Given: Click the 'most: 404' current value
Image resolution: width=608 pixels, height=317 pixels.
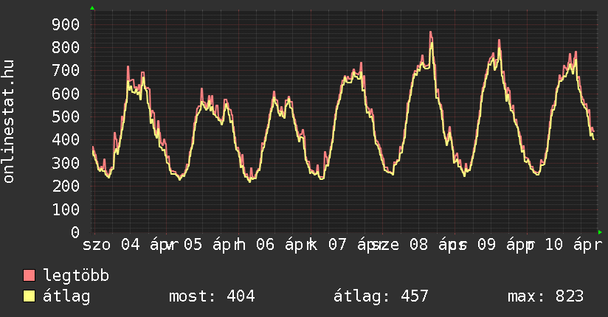Looking at the screenshot, I should coord(212,296).
